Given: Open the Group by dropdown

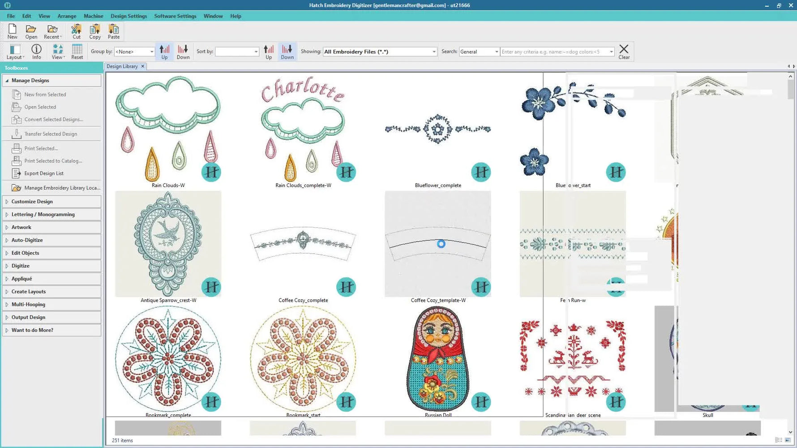Looking at the screenshot, I should click(x=134, y=51).
